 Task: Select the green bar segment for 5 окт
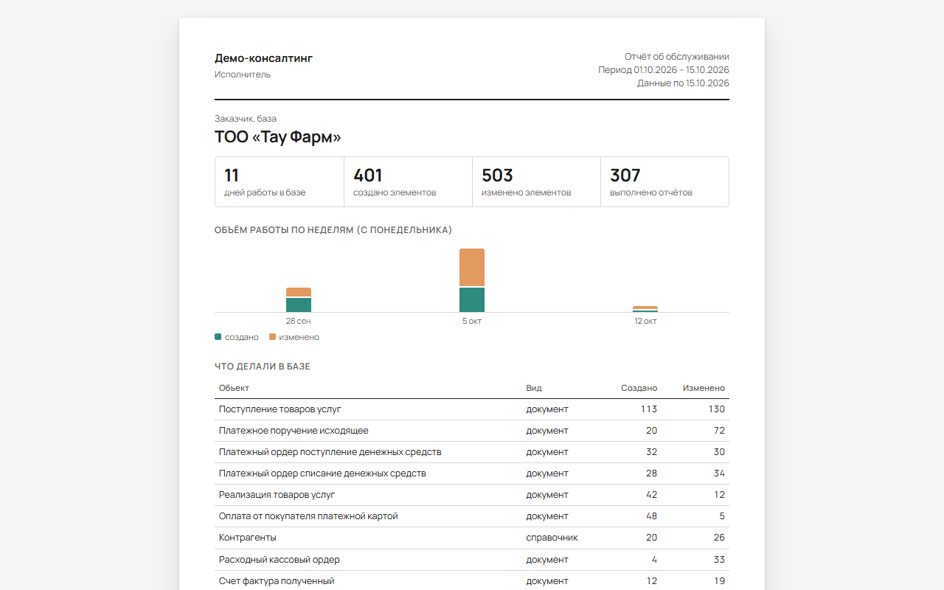(472, 299)
